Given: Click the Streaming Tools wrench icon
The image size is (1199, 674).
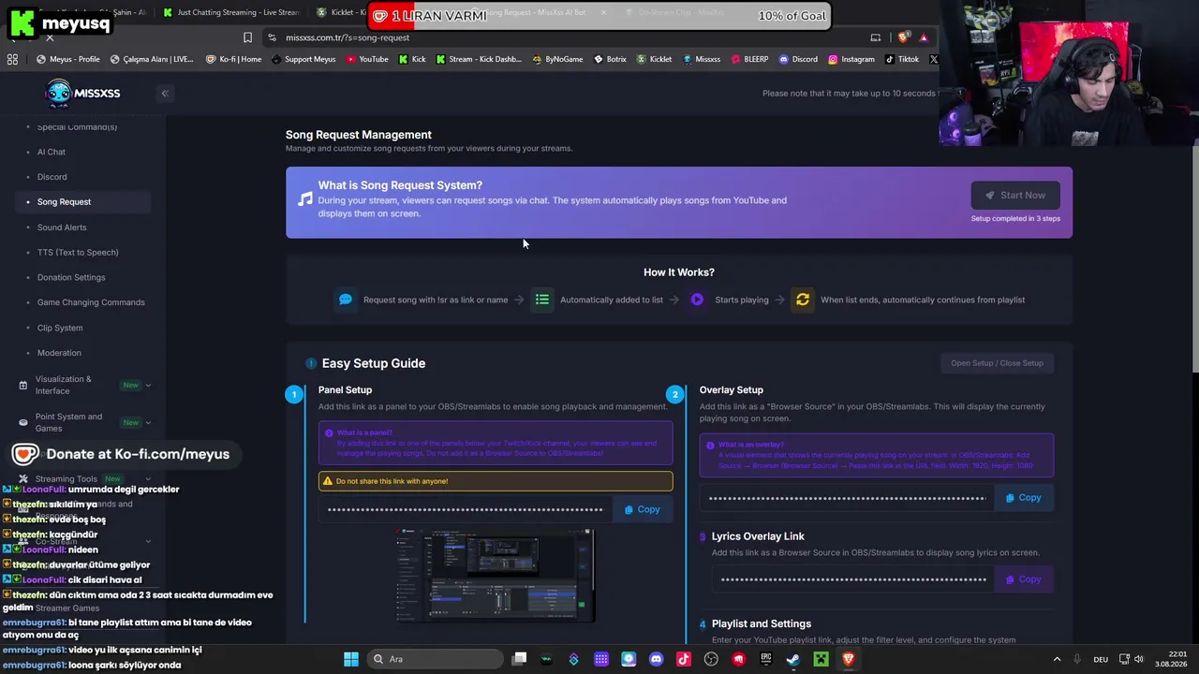Looking at the screenshot, I should (x=23, y=478).
